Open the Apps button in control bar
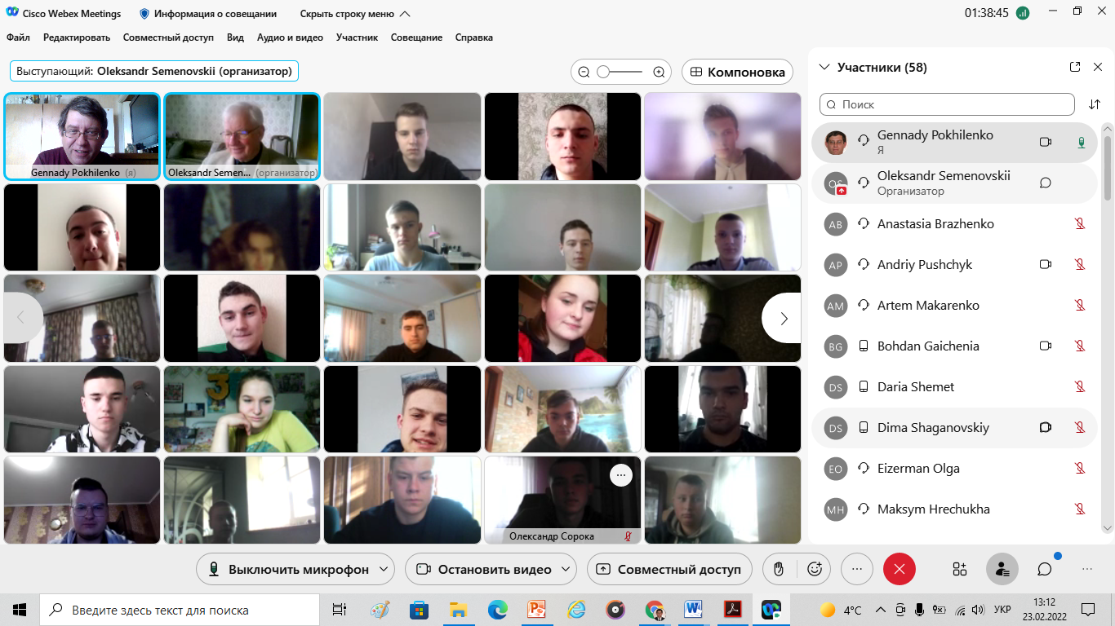The width and height of the screenshot is (1115, 626). [960, 569]
